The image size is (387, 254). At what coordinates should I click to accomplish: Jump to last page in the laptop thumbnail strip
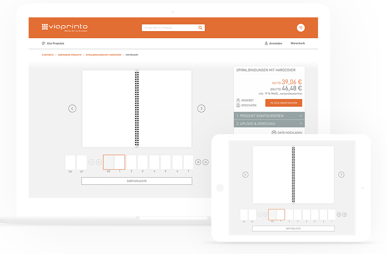206,162
